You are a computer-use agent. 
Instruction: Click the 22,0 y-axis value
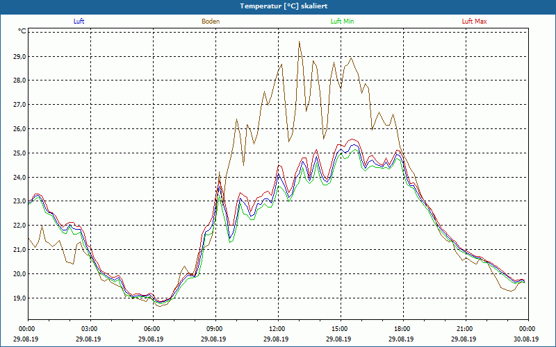(x=19, y=225)
